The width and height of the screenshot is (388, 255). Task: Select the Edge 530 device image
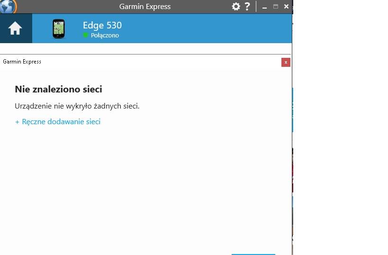tap(59, 29)
